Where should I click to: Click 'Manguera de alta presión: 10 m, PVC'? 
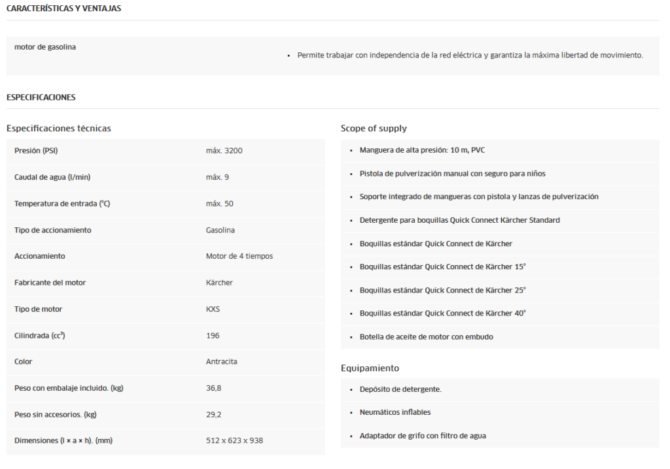pos(422,150)
